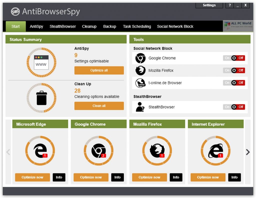Viewport: 256px width, 198px height.
Task: Show Info for Microsoft Edge
Action: (59, 177)
